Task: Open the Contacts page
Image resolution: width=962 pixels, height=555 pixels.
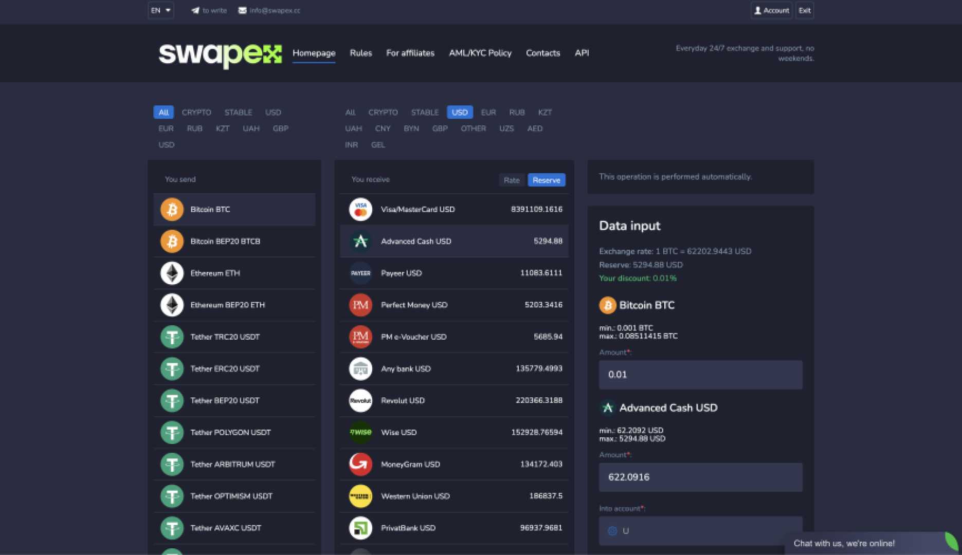Action: pos(543,53)
